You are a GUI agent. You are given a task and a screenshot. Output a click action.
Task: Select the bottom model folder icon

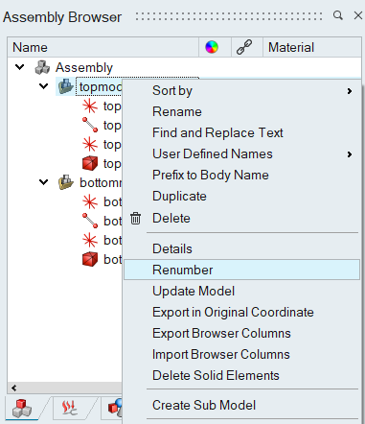pyautogui.click(x=66, y=182)
